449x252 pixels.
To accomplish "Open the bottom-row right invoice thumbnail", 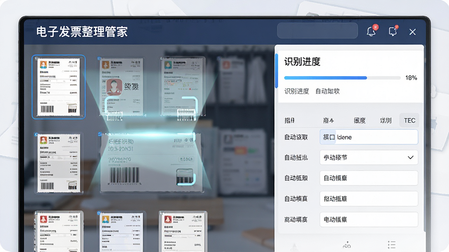I will [x=183, y=231].
